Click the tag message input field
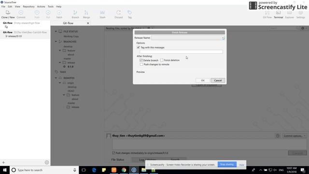Image resolution: width=309 pixels, height=174 pixels. click(181, 52)
